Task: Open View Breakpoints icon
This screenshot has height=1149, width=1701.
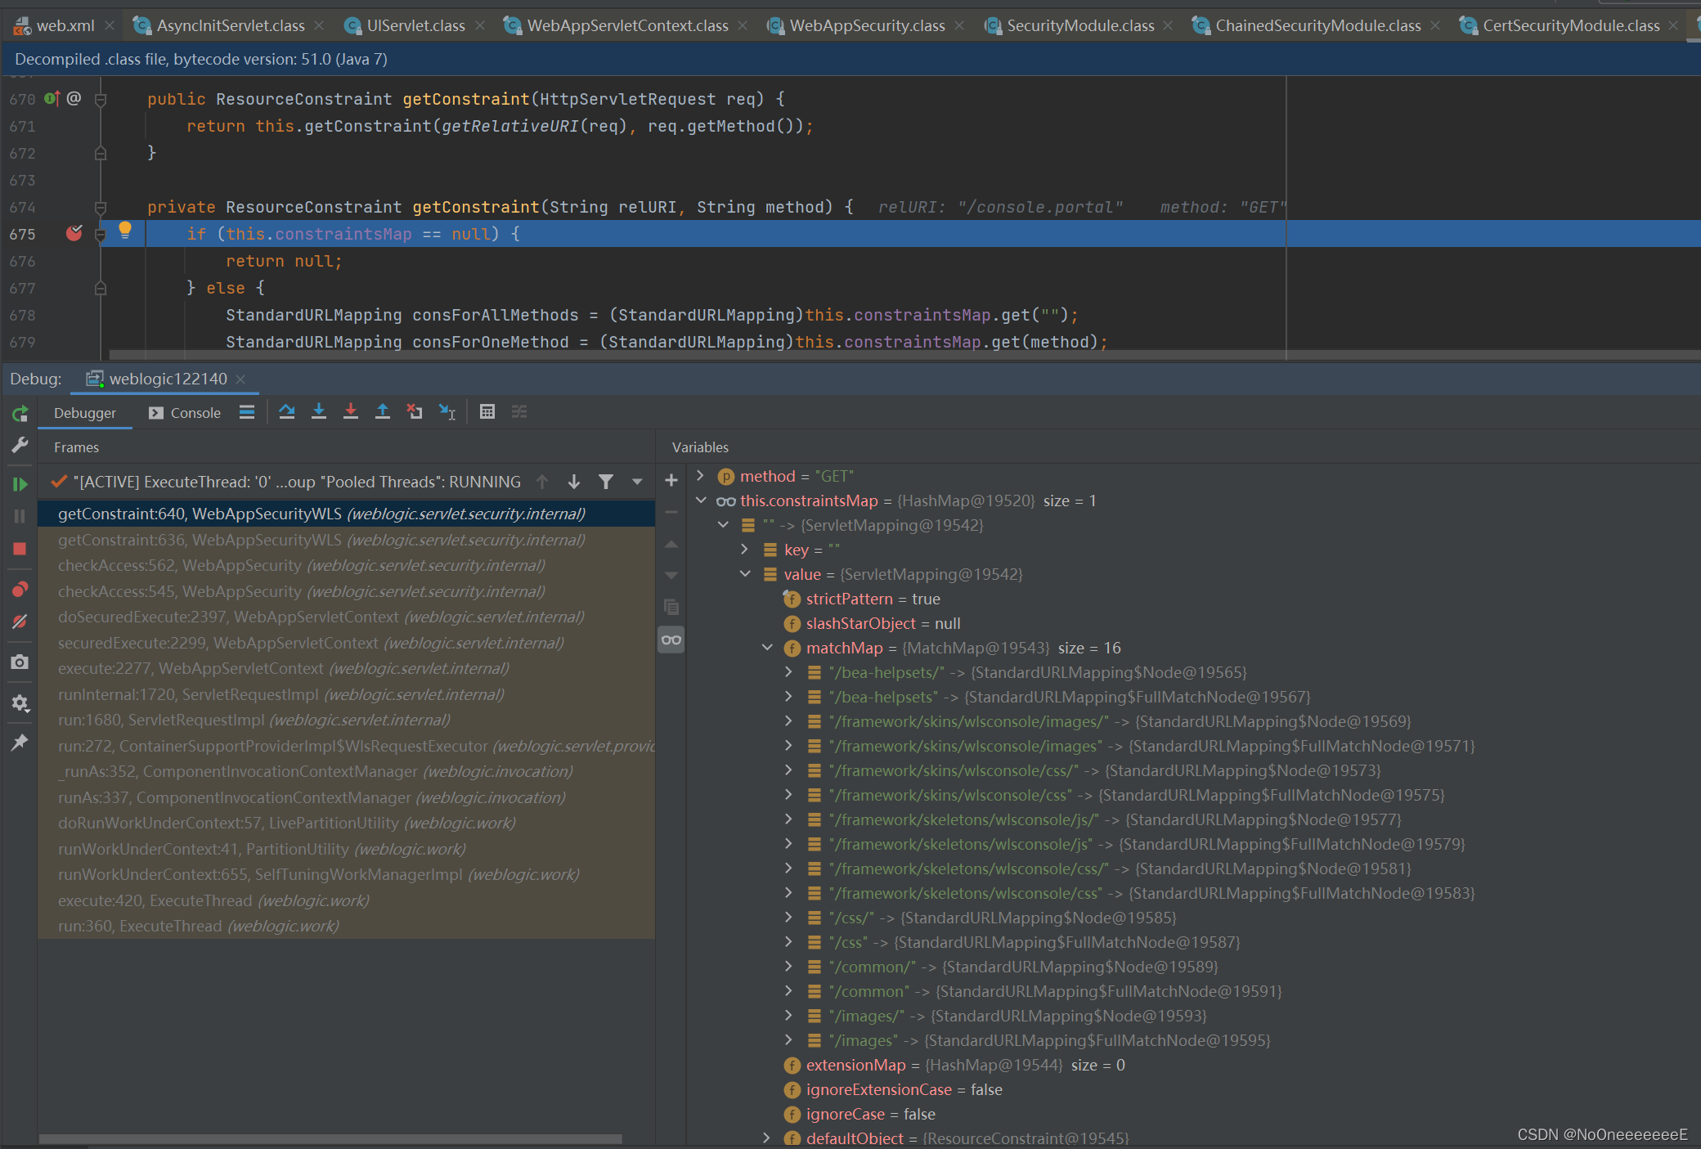Action: (x=20, y=590)
